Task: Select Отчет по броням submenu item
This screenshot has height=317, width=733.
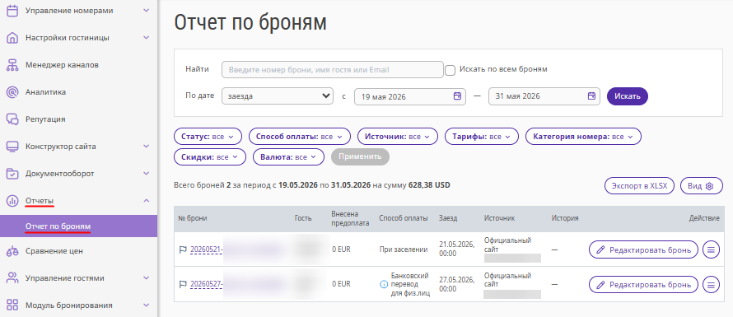Action: (78, 226)
